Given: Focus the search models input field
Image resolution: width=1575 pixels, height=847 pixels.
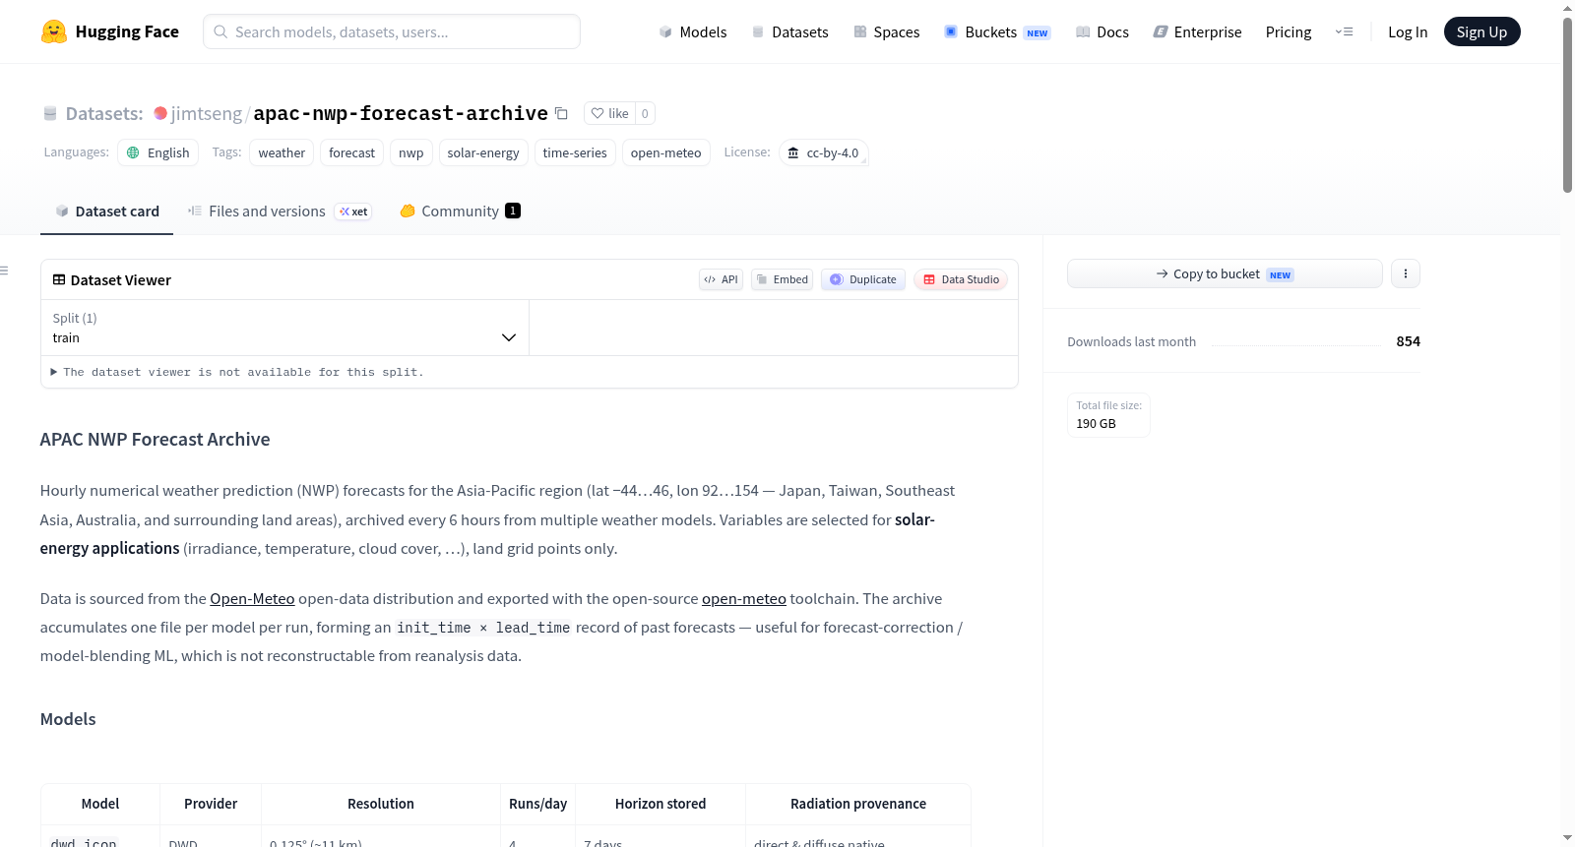Looking at the screenshot, I should [x=392, y=31].
